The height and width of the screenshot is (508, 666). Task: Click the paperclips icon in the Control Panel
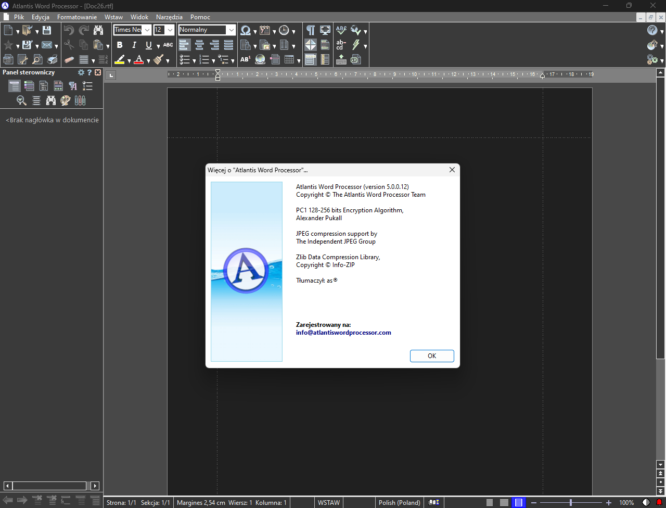coord(80,100)
